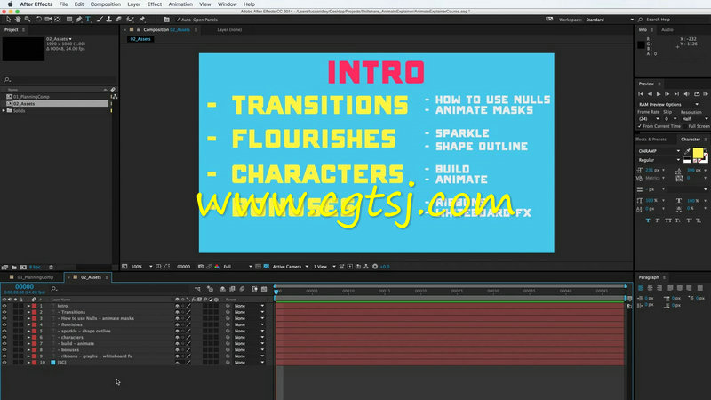Screen dimensions: 711x400
Task: Open the Composition menu
Action: (105, 4)
